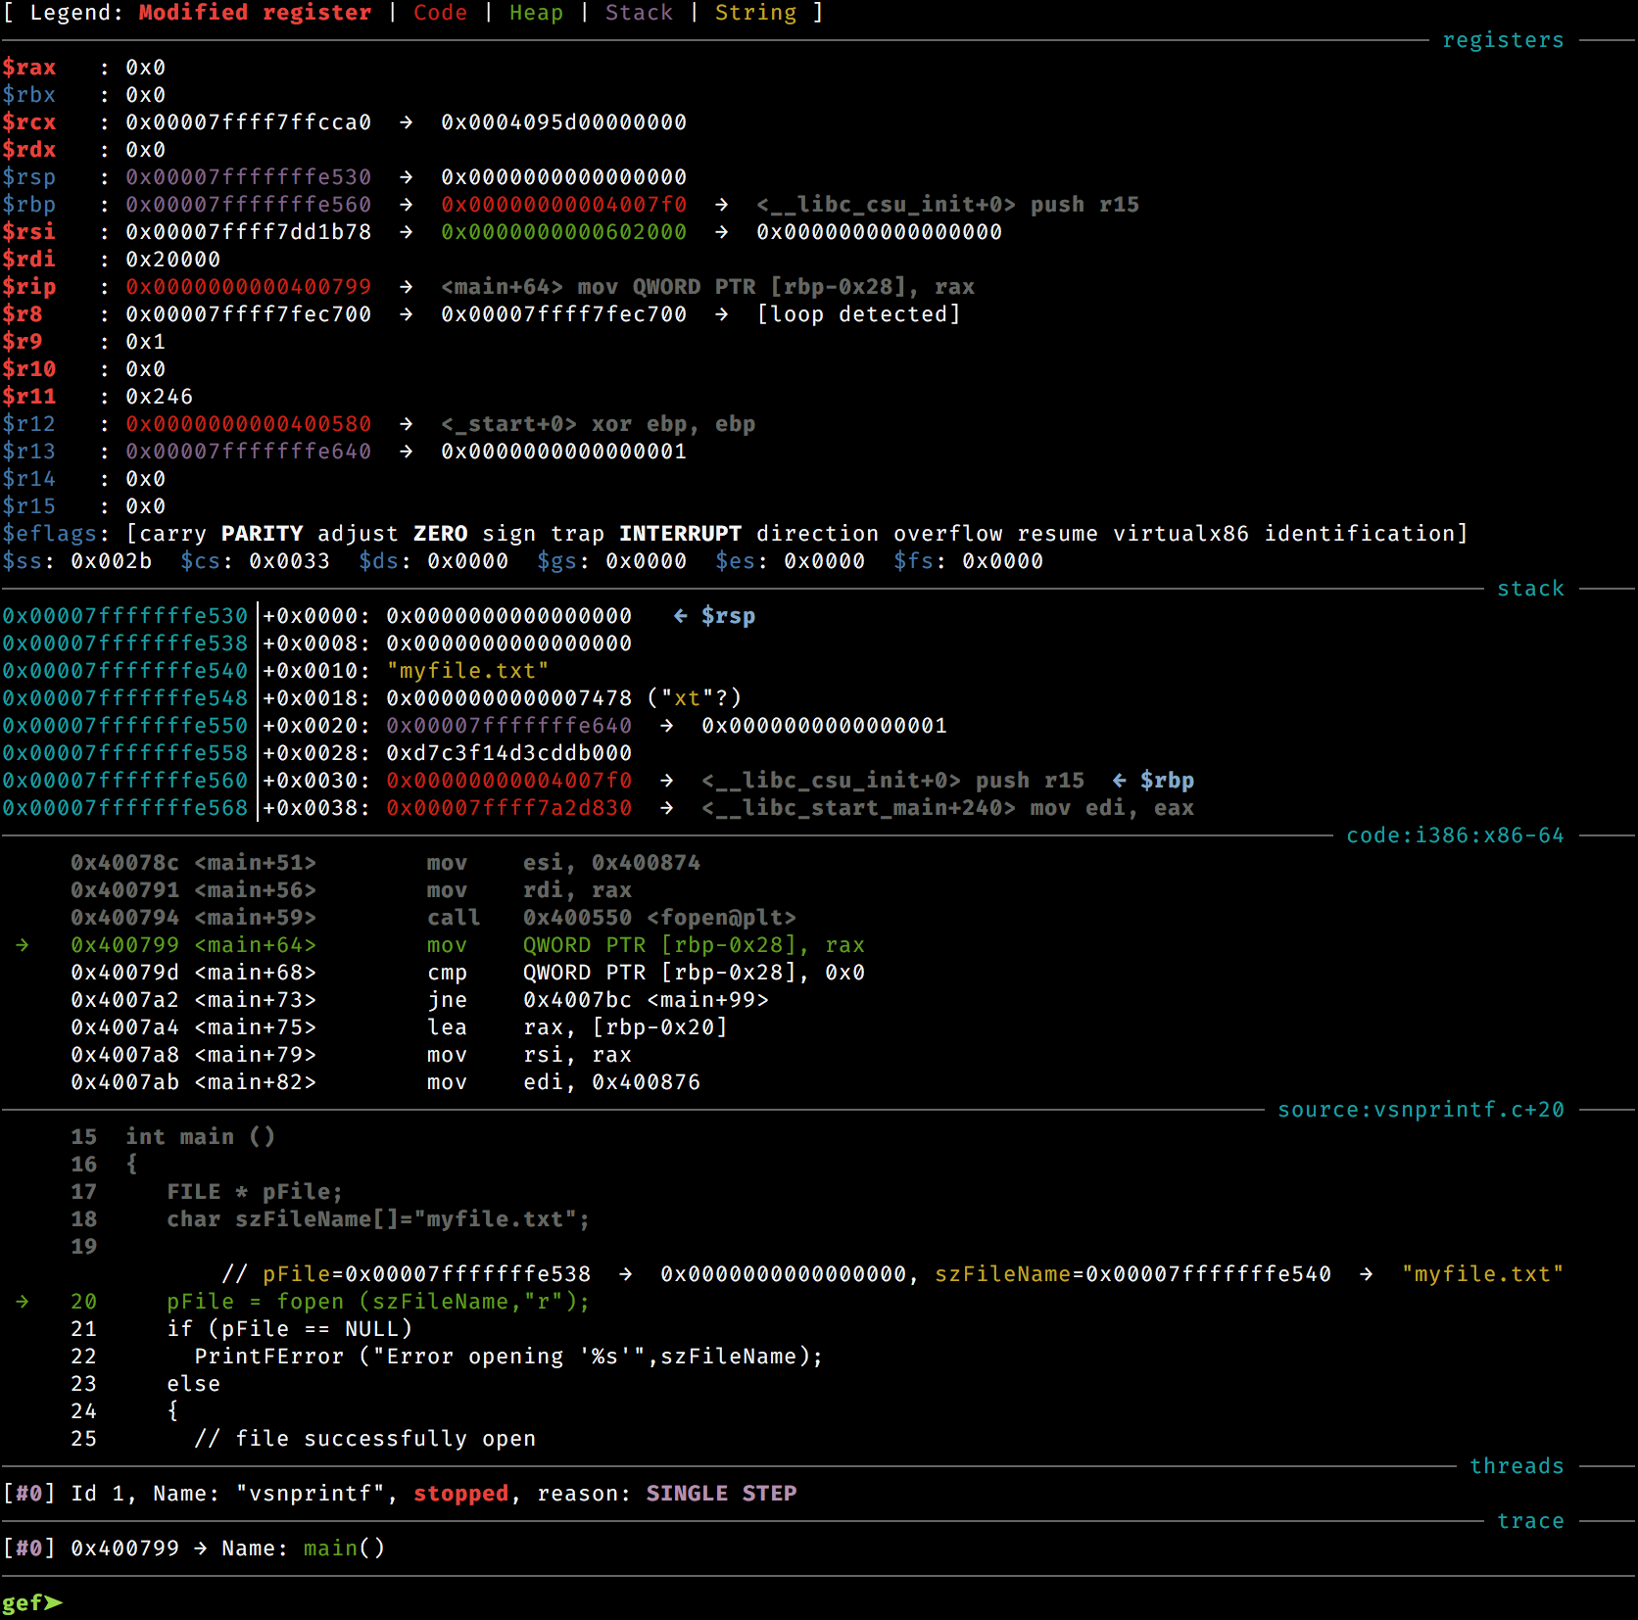Click r11 value 0x246
Screen dimensions: 1638x1620
point(159,397)
